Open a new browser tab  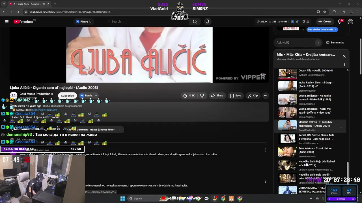55,4
